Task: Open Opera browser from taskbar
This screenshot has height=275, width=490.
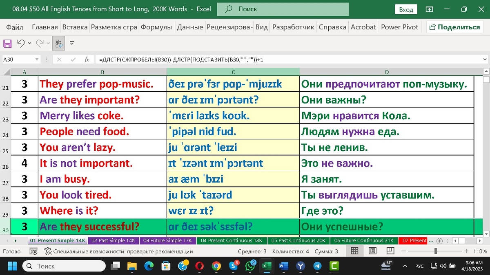Action: [200, 266]
